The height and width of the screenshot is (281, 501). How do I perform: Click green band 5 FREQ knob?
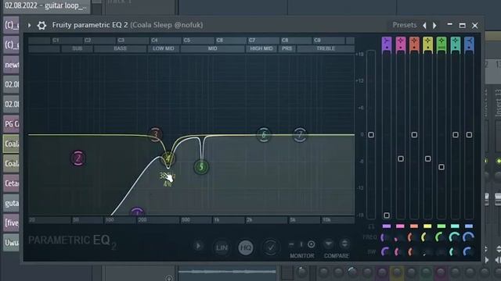(441, 237)
